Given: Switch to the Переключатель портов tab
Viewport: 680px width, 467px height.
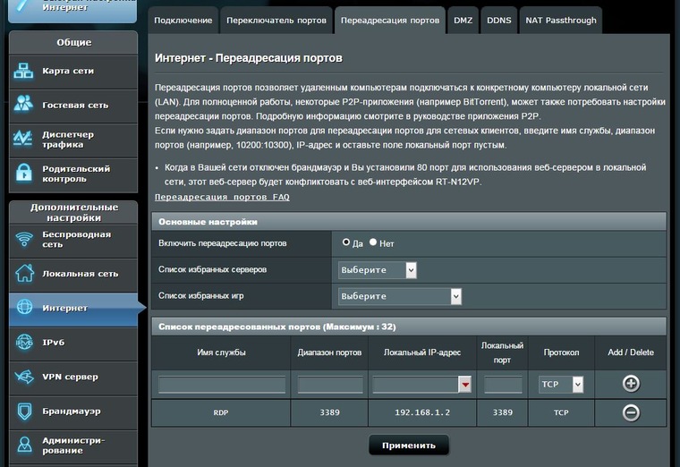Looking at the screenshot, I should 276,21.
